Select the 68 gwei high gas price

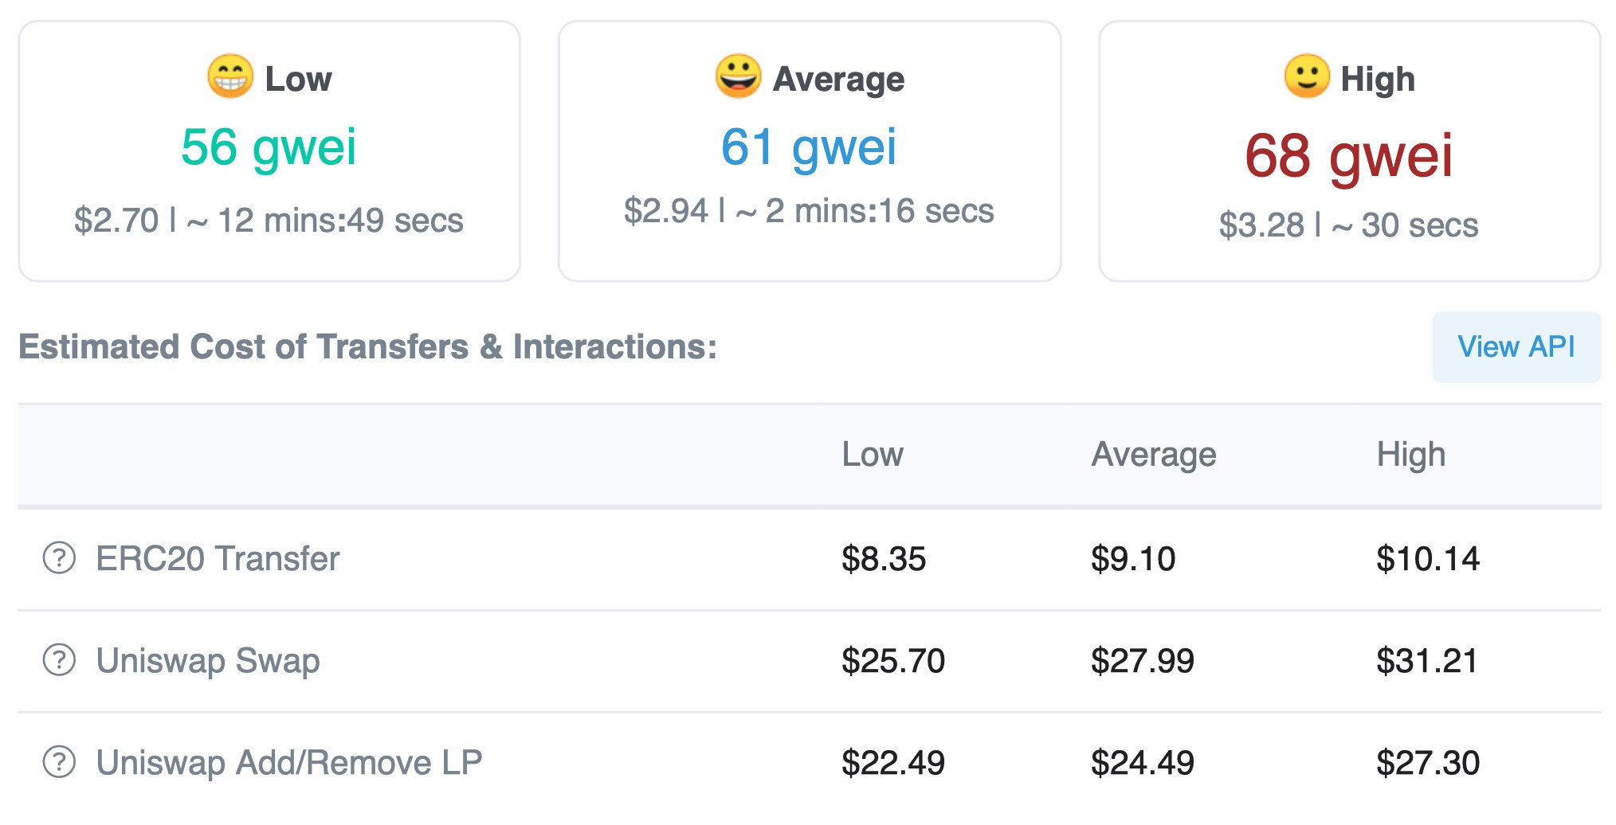click(1349, 155)
